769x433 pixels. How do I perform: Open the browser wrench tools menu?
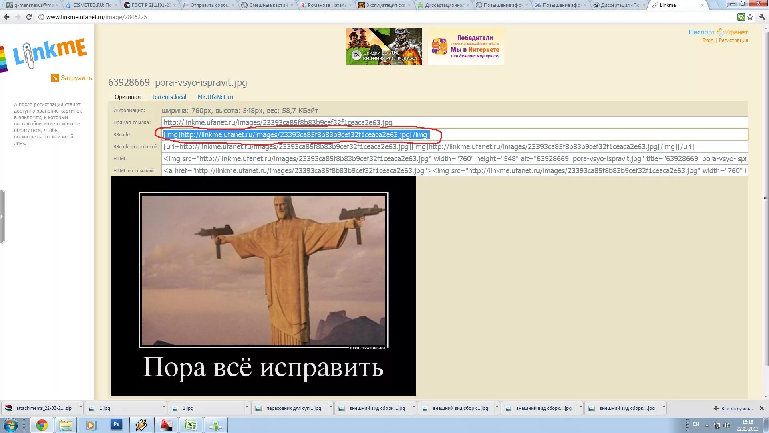(x=762, y=17)
